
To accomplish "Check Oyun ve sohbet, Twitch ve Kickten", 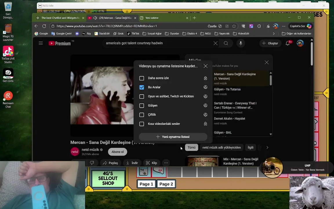I will point(142,97).
